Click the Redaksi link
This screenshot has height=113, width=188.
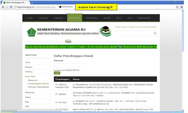[154, 27]
